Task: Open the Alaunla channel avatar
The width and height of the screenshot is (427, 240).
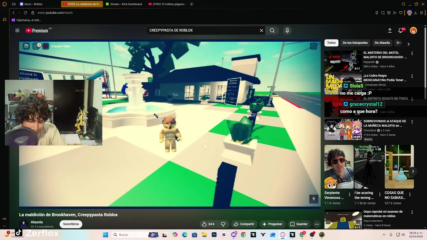Action: (23, 224)
